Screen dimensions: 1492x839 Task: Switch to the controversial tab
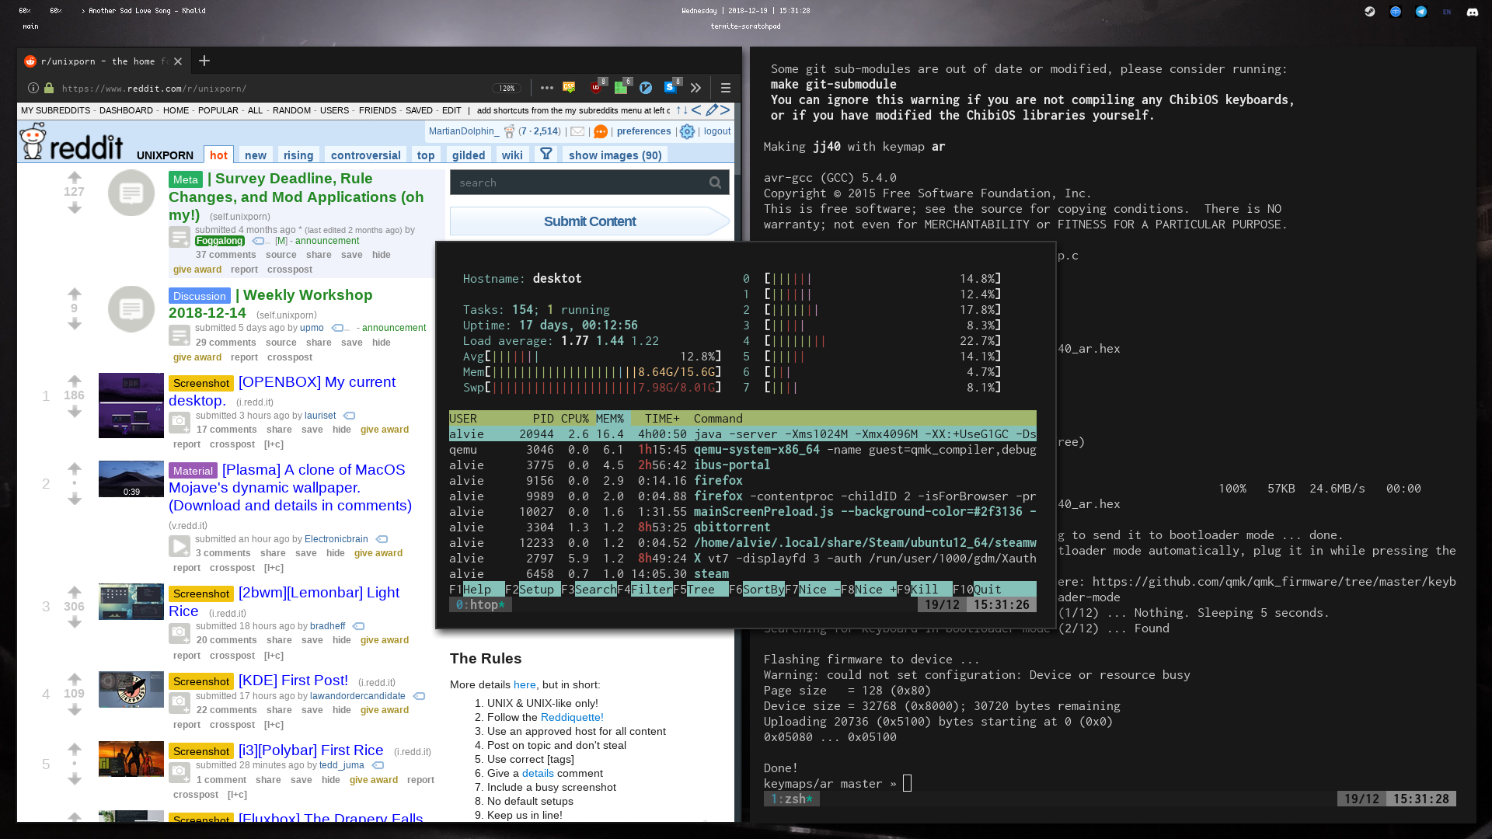365,155
